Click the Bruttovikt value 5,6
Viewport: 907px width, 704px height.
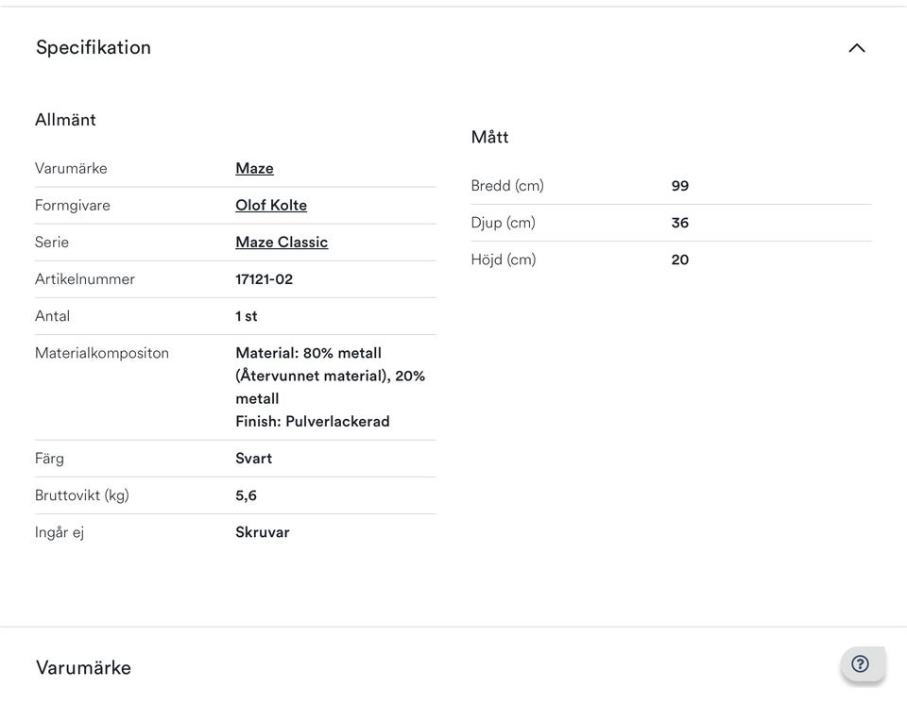tap(246, 494)
